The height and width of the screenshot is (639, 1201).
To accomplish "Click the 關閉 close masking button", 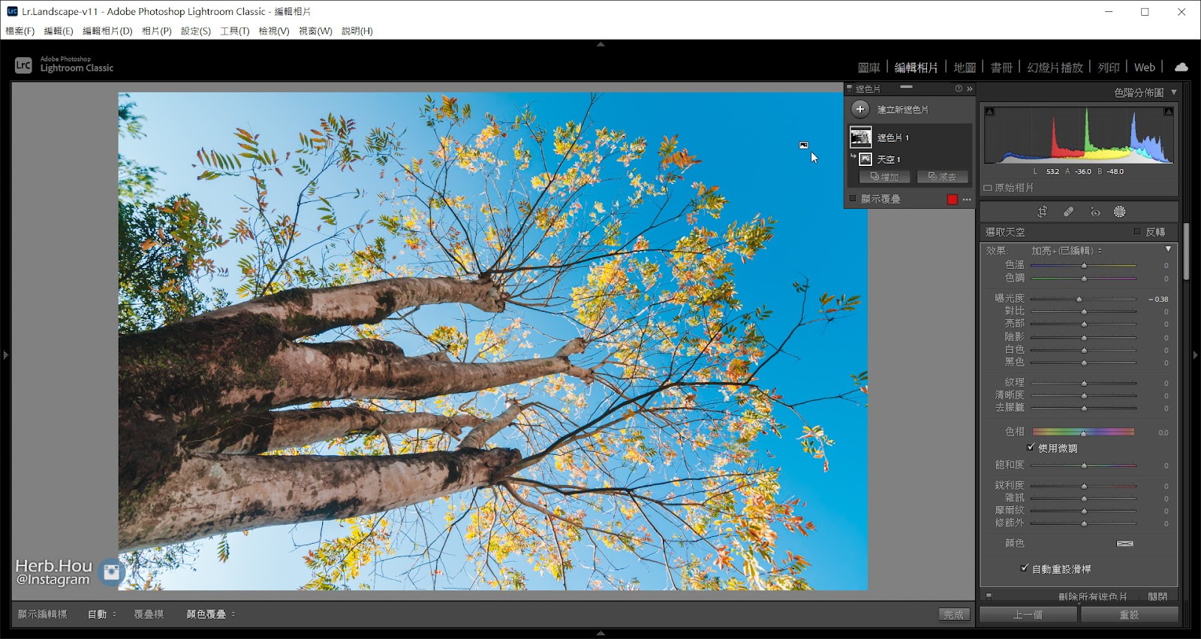I will tap(1157, 597).
